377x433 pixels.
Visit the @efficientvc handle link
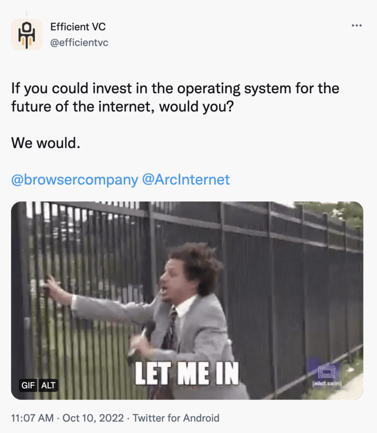[79, 43]
